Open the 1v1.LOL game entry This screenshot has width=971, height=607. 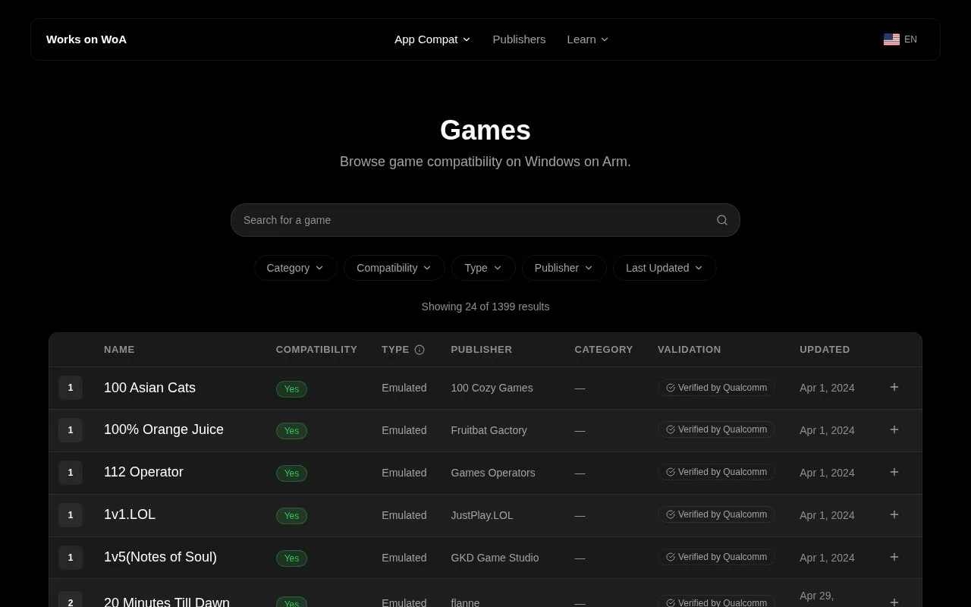130,514
